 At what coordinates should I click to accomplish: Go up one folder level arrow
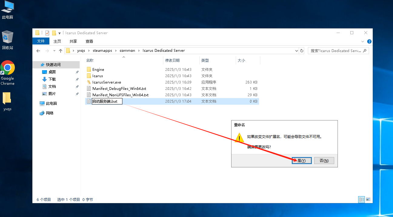coord(61,51)
